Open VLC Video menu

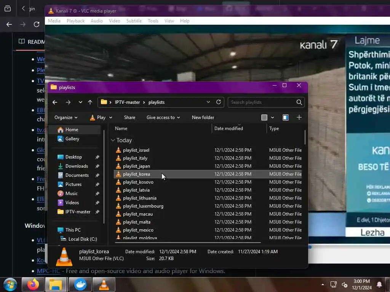point(114,21)
